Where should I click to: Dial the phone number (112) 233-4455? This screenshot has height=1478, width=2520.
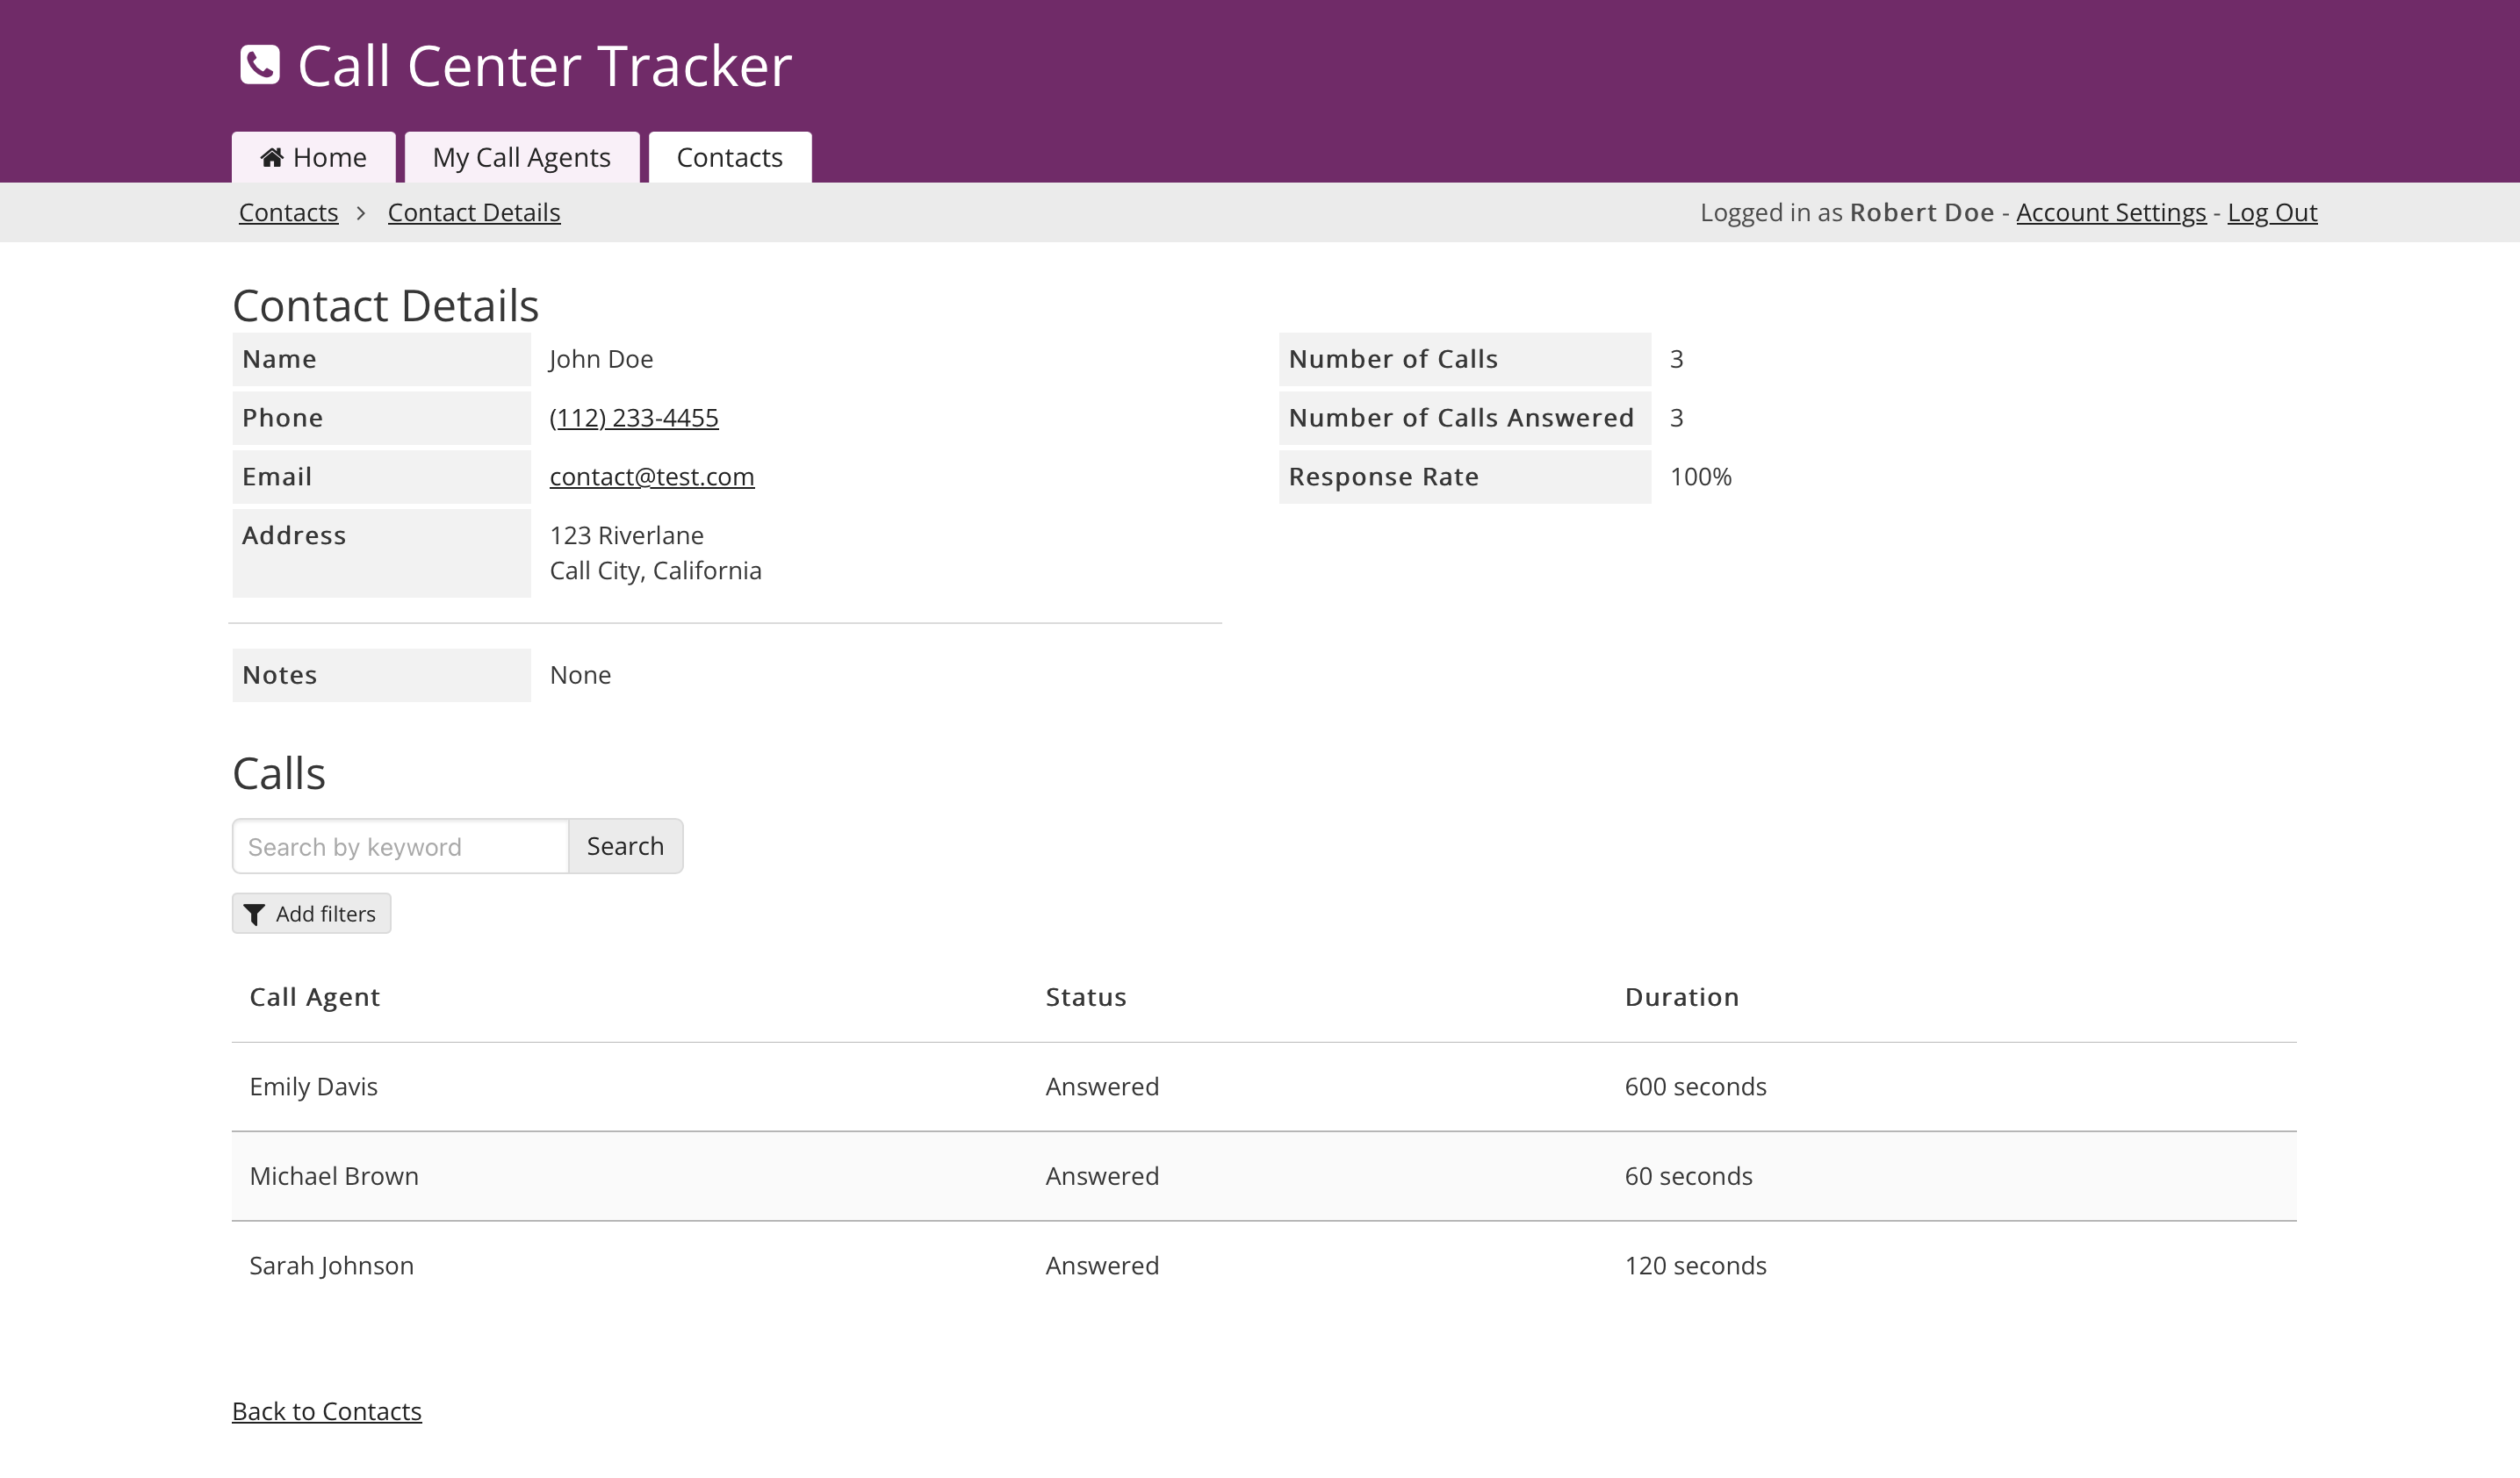click(x=633, y=418)
